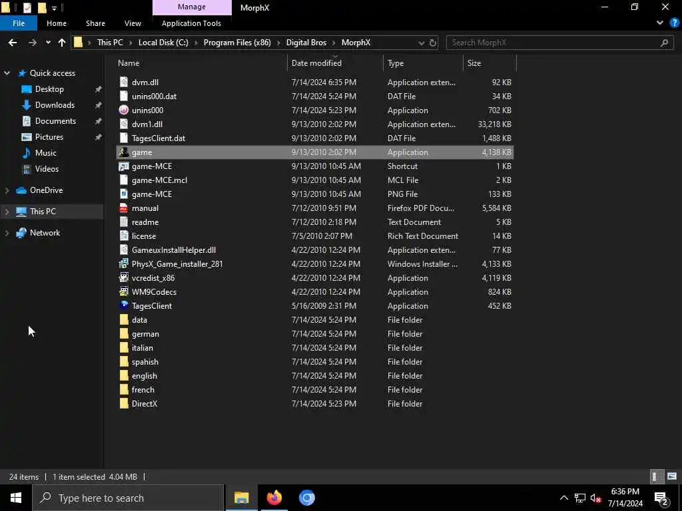Switch to large thumbnails view icon

672,476
